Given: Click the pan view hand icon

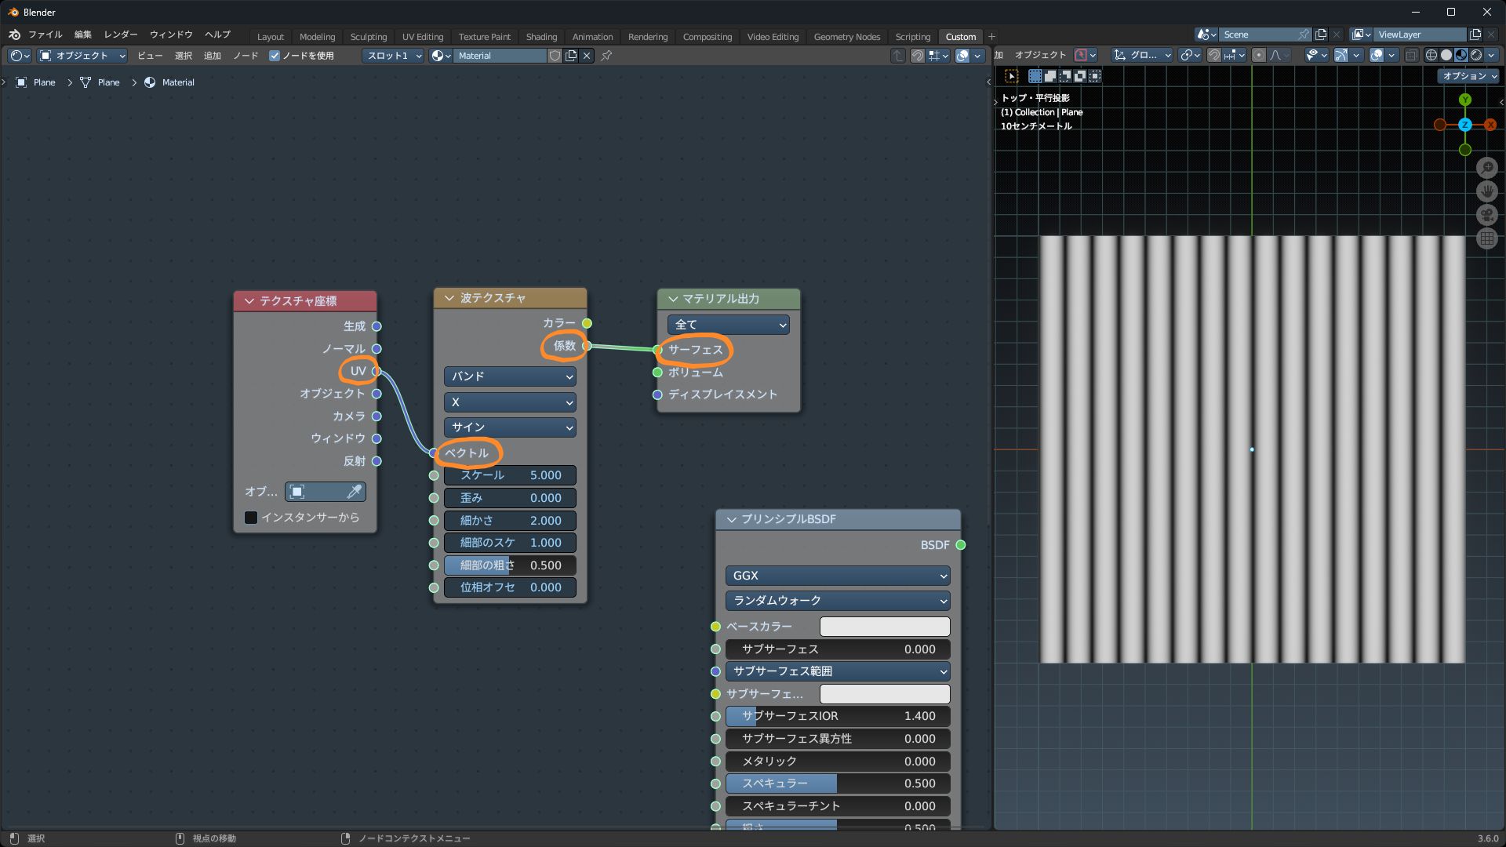Looking at the screenshot, I should point(1486,191).
